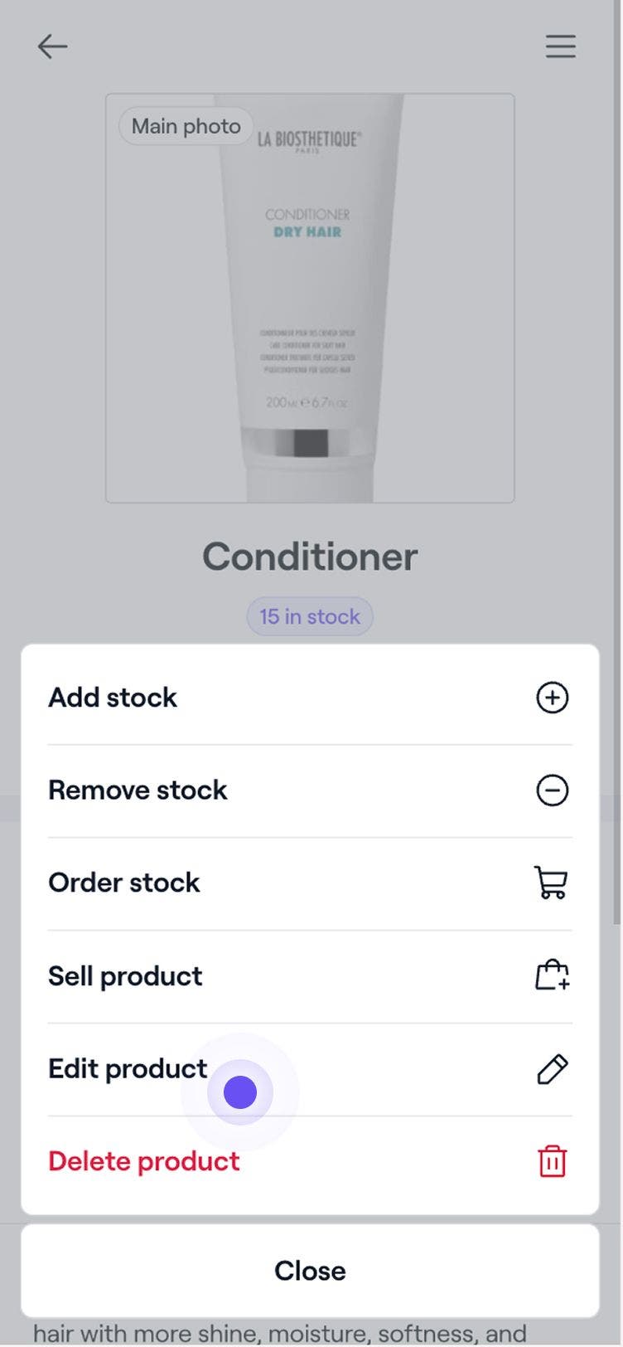
Task: Click the plus circle icon
Action: point(552,698)
